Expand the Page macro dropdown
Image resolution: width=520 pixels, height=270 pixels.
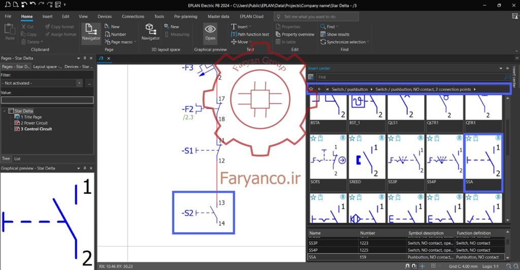(x=136, y=42)
